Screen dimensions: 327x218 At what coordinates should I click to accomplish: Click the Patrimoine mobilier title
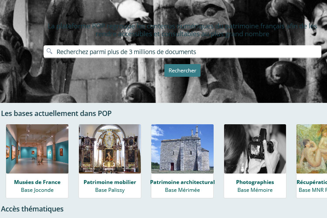pos(110,182)
